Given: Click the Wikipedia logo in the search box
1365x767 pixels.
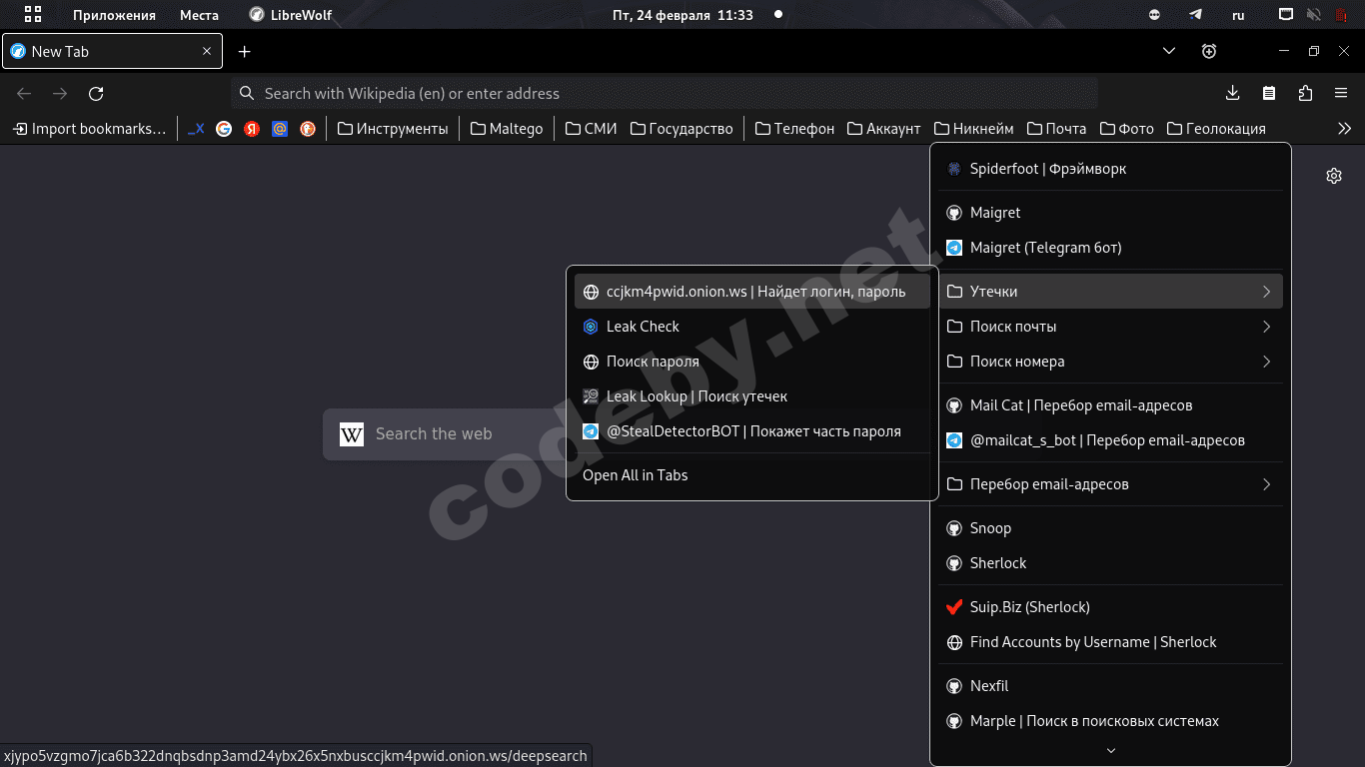Looking at the screenshot, I should pos(352,433).
